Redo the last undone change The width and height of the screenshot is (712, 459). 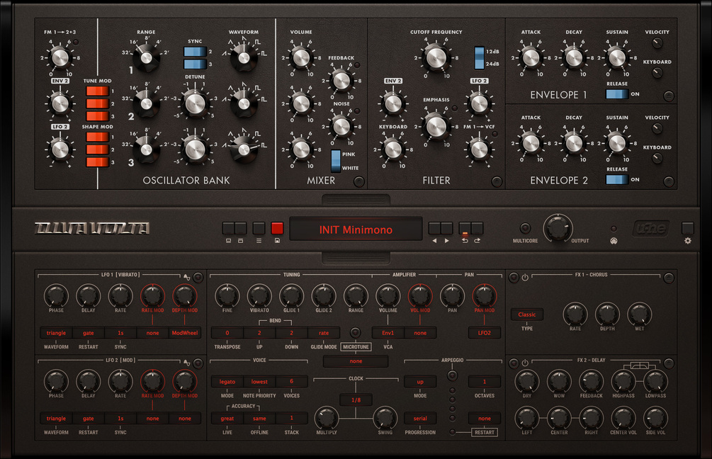click(477, 228)
